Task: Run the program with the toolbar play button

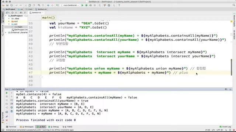Action: click(x=82, y=5)
